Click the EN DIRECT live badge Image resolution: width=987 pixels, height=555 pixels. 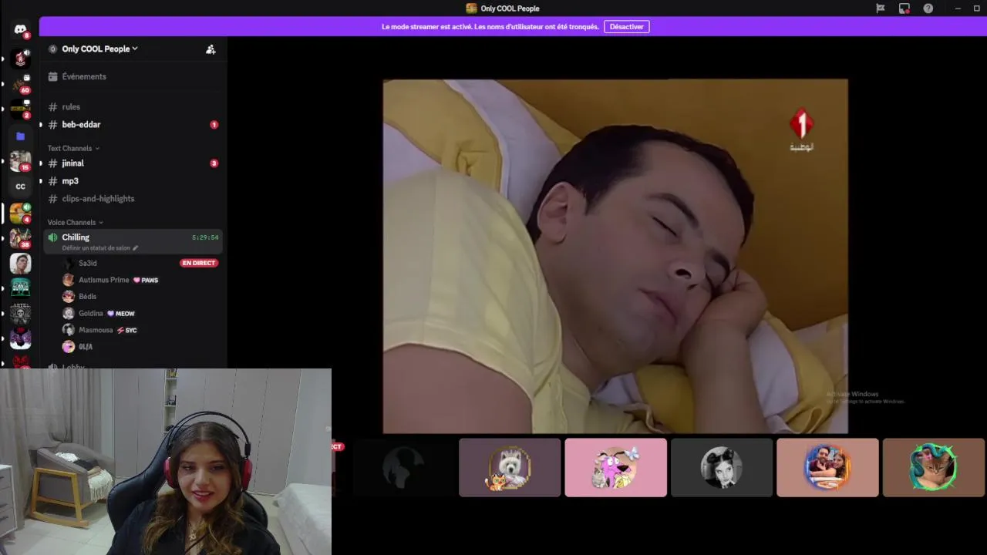[x=199, y=263]
